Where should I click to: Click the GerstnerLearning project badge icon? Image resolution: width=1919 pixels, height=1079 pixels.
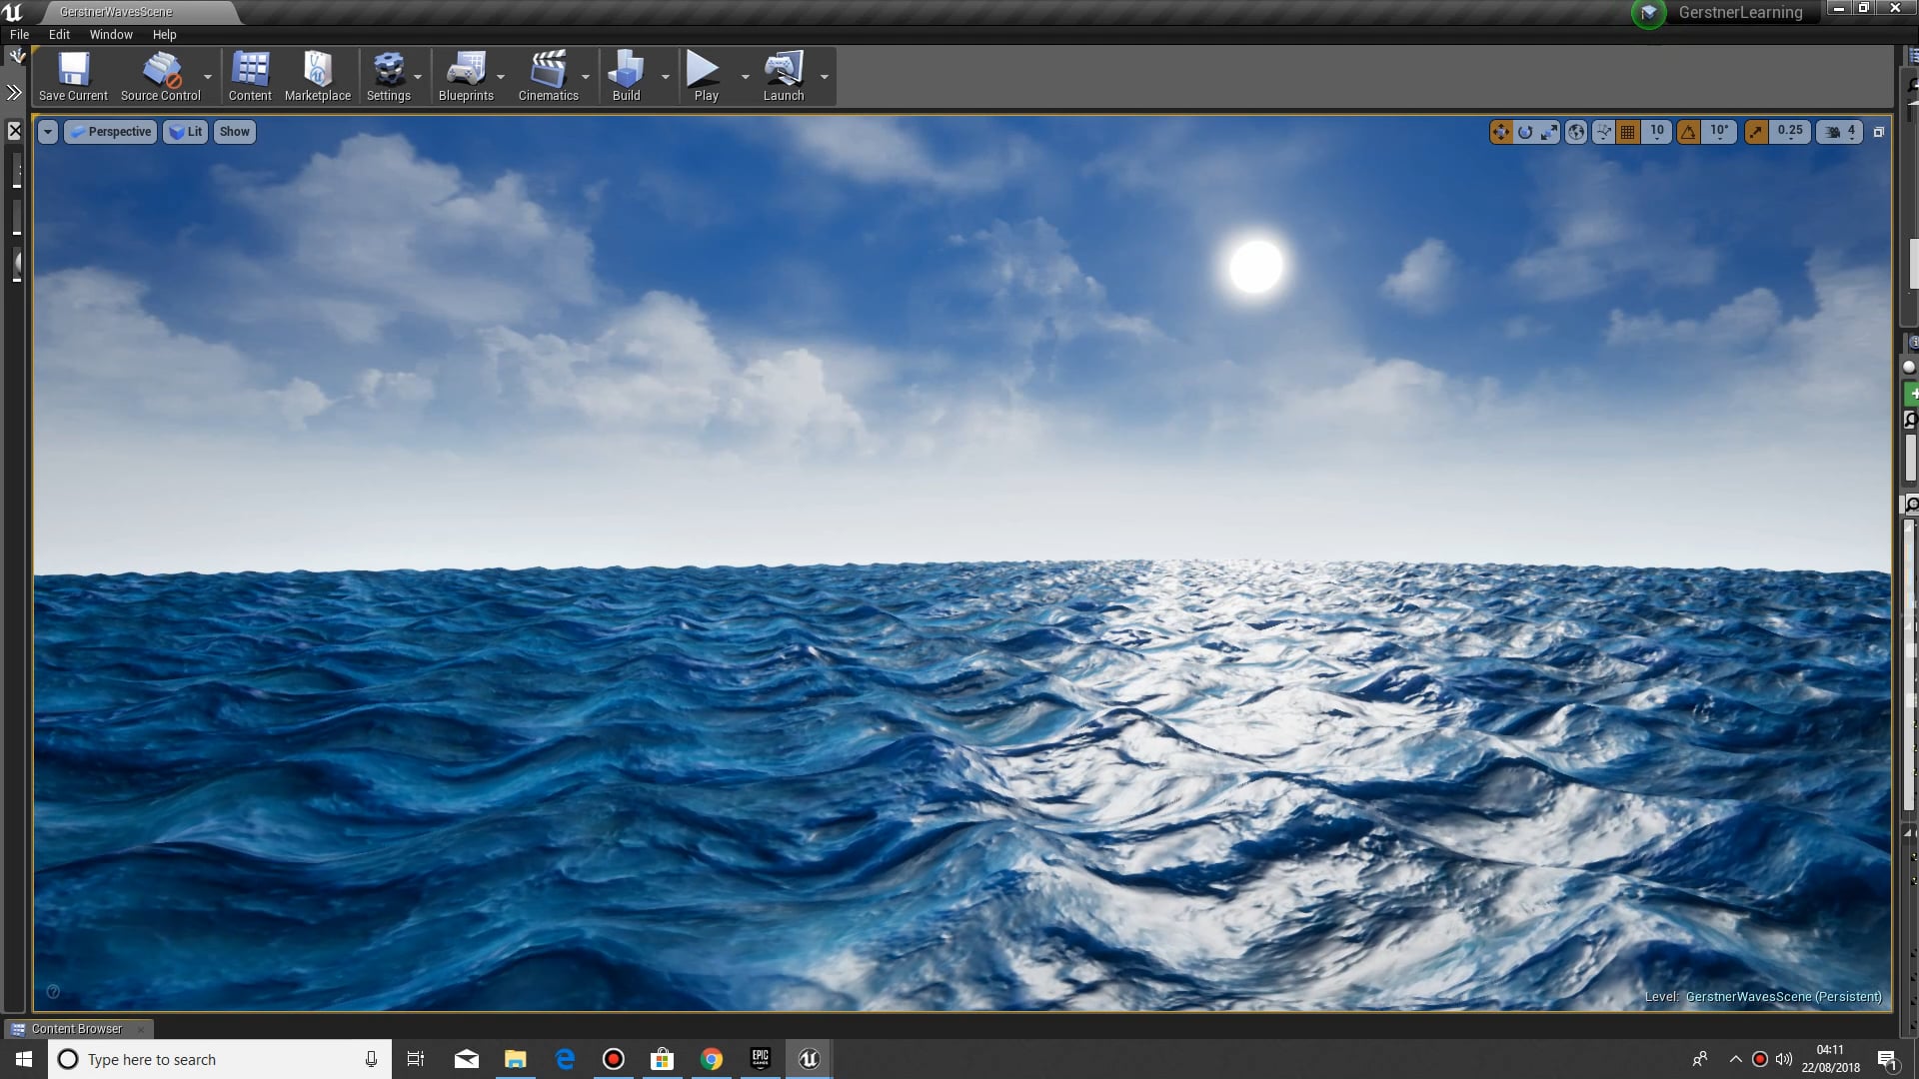click(1648, 13)
